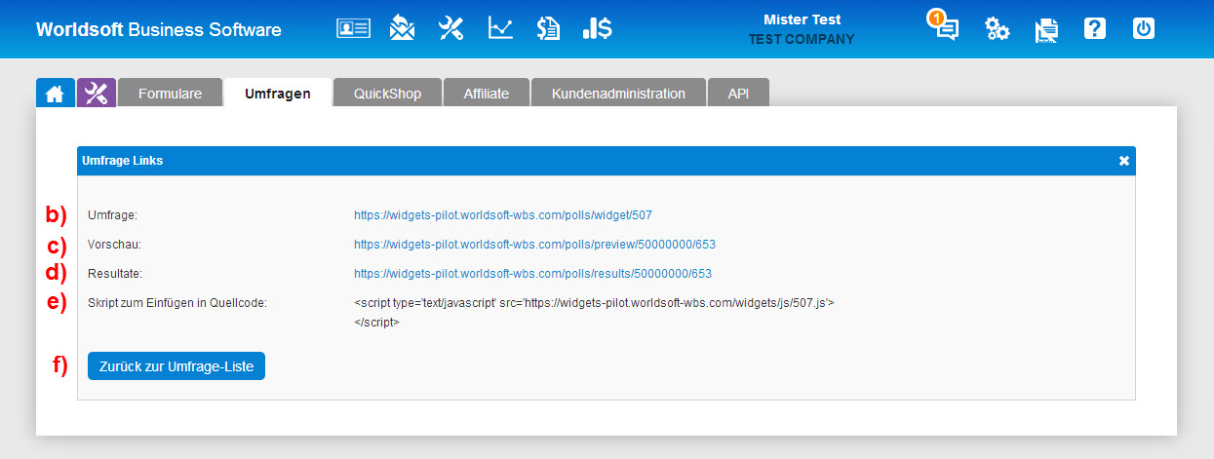Image resolution: width=1214 pixels, height=459 pixels.
Task: Switch to the Formulare tab
Action: coord(170,94)
